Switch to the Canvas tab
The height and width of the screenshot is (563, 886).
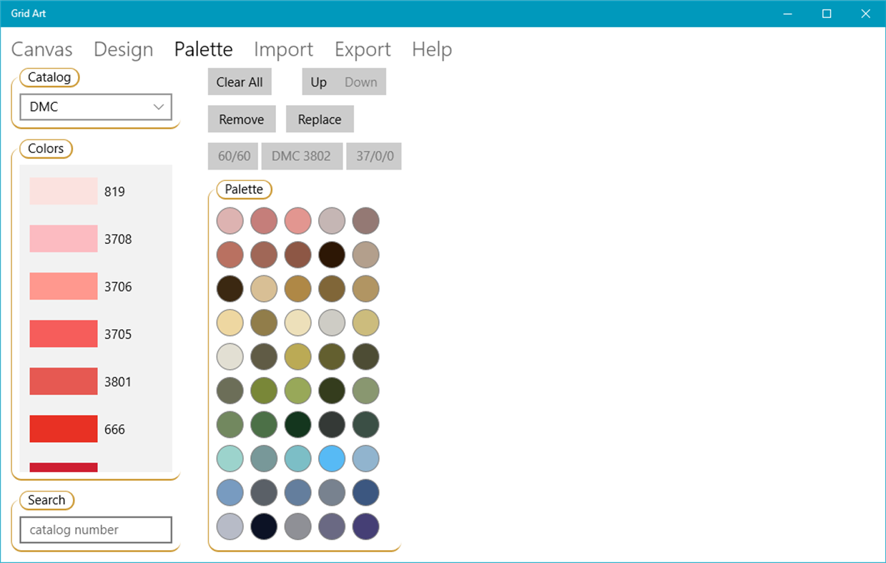click(41, 49)
